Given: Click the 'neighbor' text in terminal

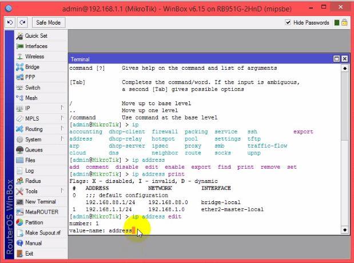Looking at the screenshot, I should [x=165, y=153].
